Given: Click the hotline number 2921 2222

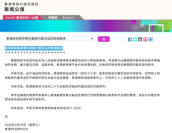Looking at the screenshot, I should point(73,108).
